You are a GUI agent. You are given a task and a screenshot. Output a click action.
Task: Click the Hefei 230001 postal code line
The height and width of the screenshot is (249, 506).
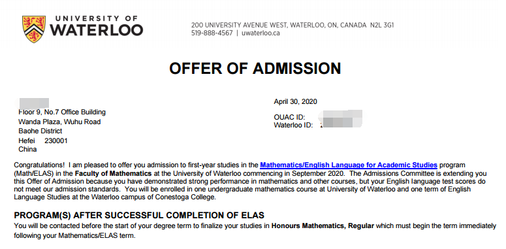[x=43, y=141]
